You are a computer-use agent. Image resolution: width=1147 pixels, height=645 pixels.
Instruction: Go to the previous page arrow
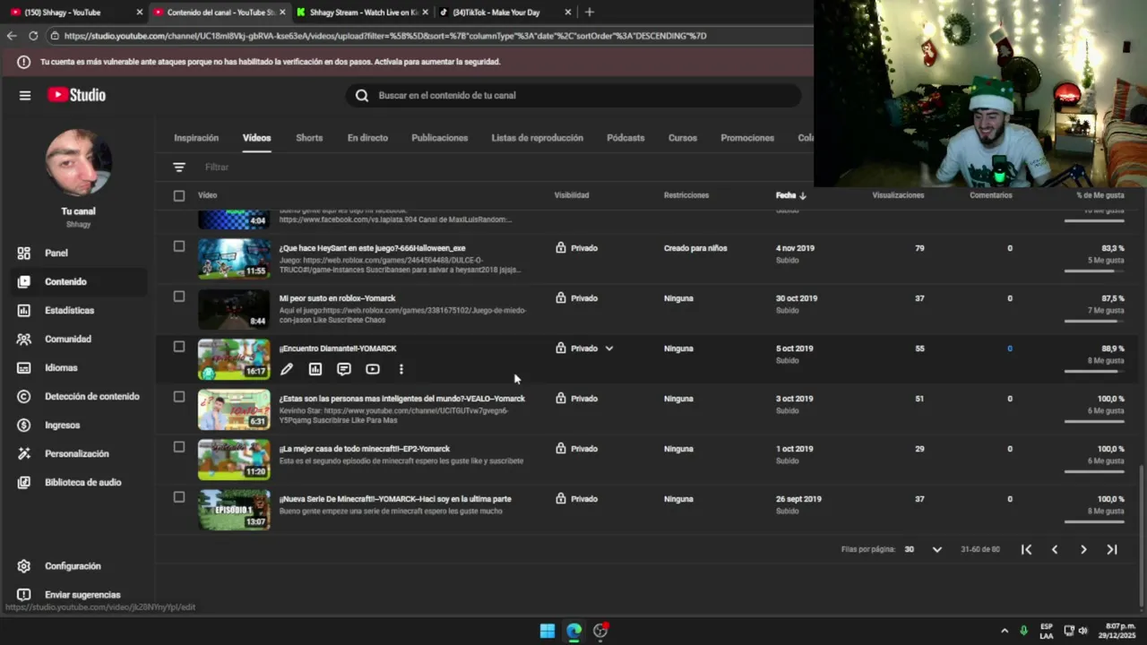pyautogui.click(x=1055, y=549)
